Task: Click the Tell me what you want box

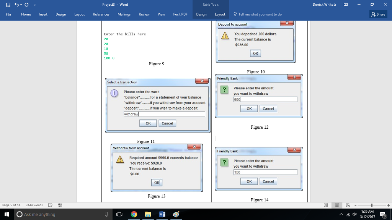Action: coord(260,14)
